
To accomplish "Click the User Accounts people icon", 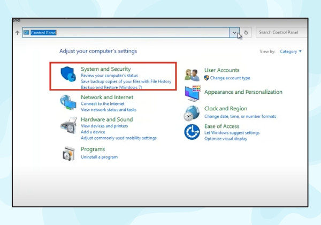I will (192, 75).
